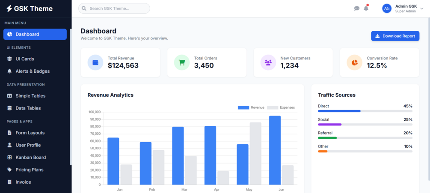Image resolution: width=430 pixels, height=193 pixels.
Task: Toggle the Revenue legend item in chart
Action: click(x=251, y=107)
